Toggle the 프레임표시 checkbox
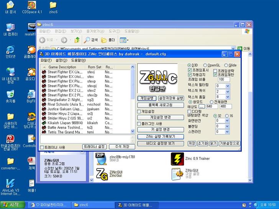The height and width of the screenshot is (209, 279). tap(190, 70)
